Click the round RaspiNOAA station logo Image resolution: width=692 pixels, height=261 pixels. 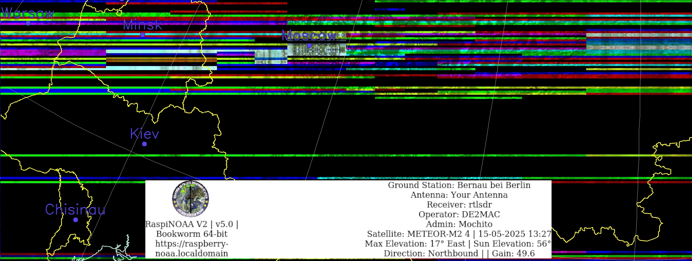(x=191, y=199)
